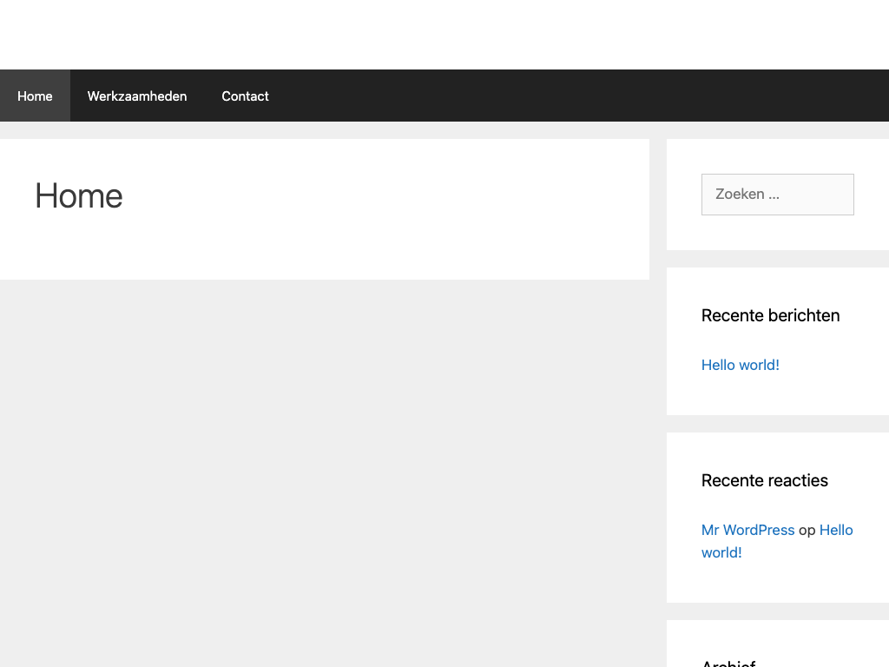Click white space beside the Home heading

click(x=391, y=196)
